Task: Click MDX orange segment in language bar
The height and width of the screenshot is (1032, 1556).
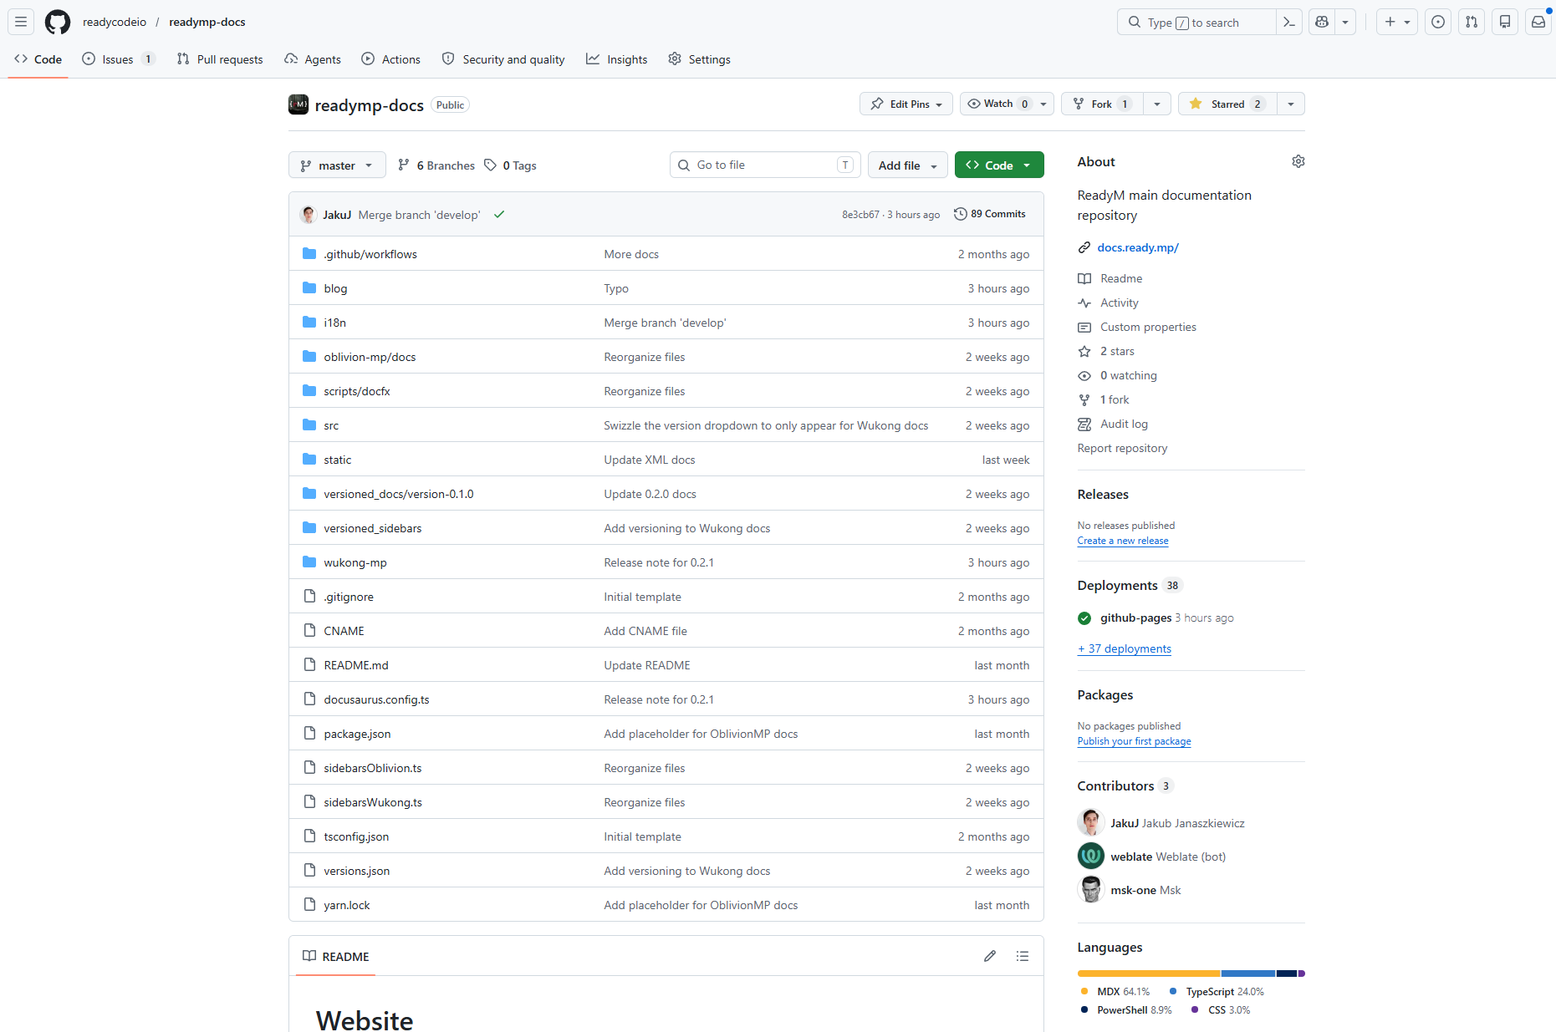Action: 1149,974
